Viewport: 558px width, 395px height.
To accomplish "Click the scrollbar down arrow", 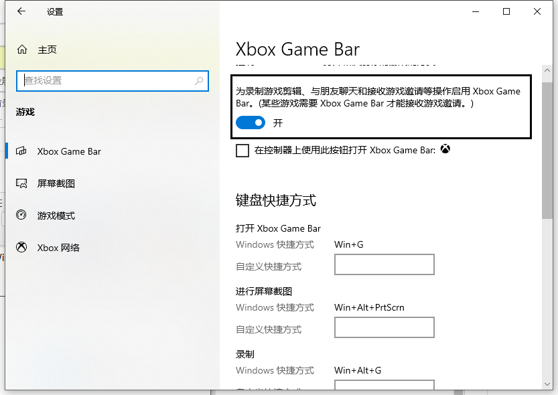I will point(547,384).
